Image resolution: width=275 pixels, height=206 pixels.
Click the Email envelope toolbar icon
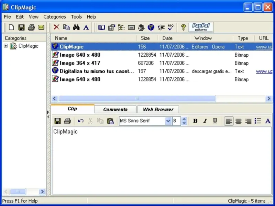41,27
